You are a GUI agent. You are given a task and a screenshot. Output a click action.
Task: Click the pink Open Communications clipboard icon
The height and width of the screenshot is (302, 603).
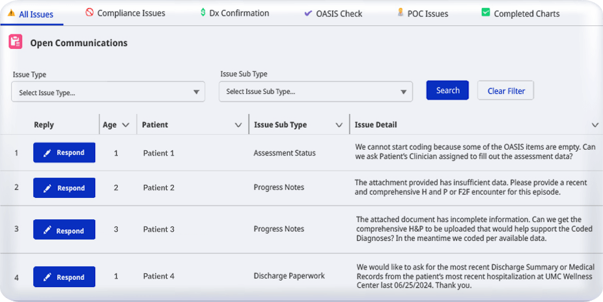(16, 42)
